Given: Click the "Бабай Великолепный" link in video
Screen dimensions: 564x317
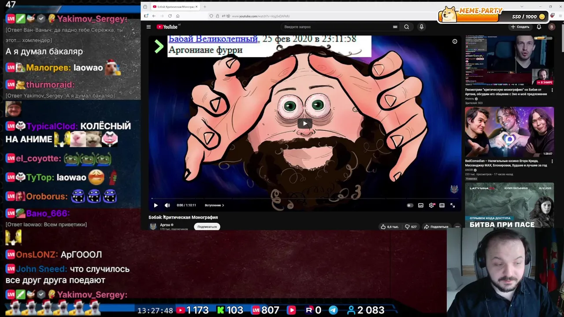Looking at the screenshot, I should coord(213,39).
